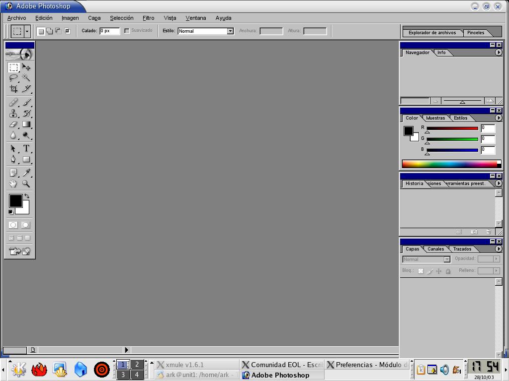Select the Notes tool
Screen dimensions: 509x381
pos(13,173)
